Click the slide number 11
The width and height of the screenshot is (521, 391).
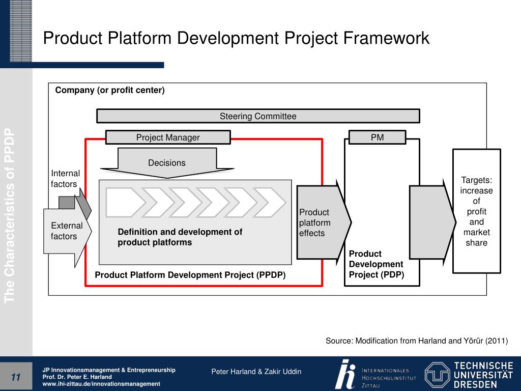16,377
